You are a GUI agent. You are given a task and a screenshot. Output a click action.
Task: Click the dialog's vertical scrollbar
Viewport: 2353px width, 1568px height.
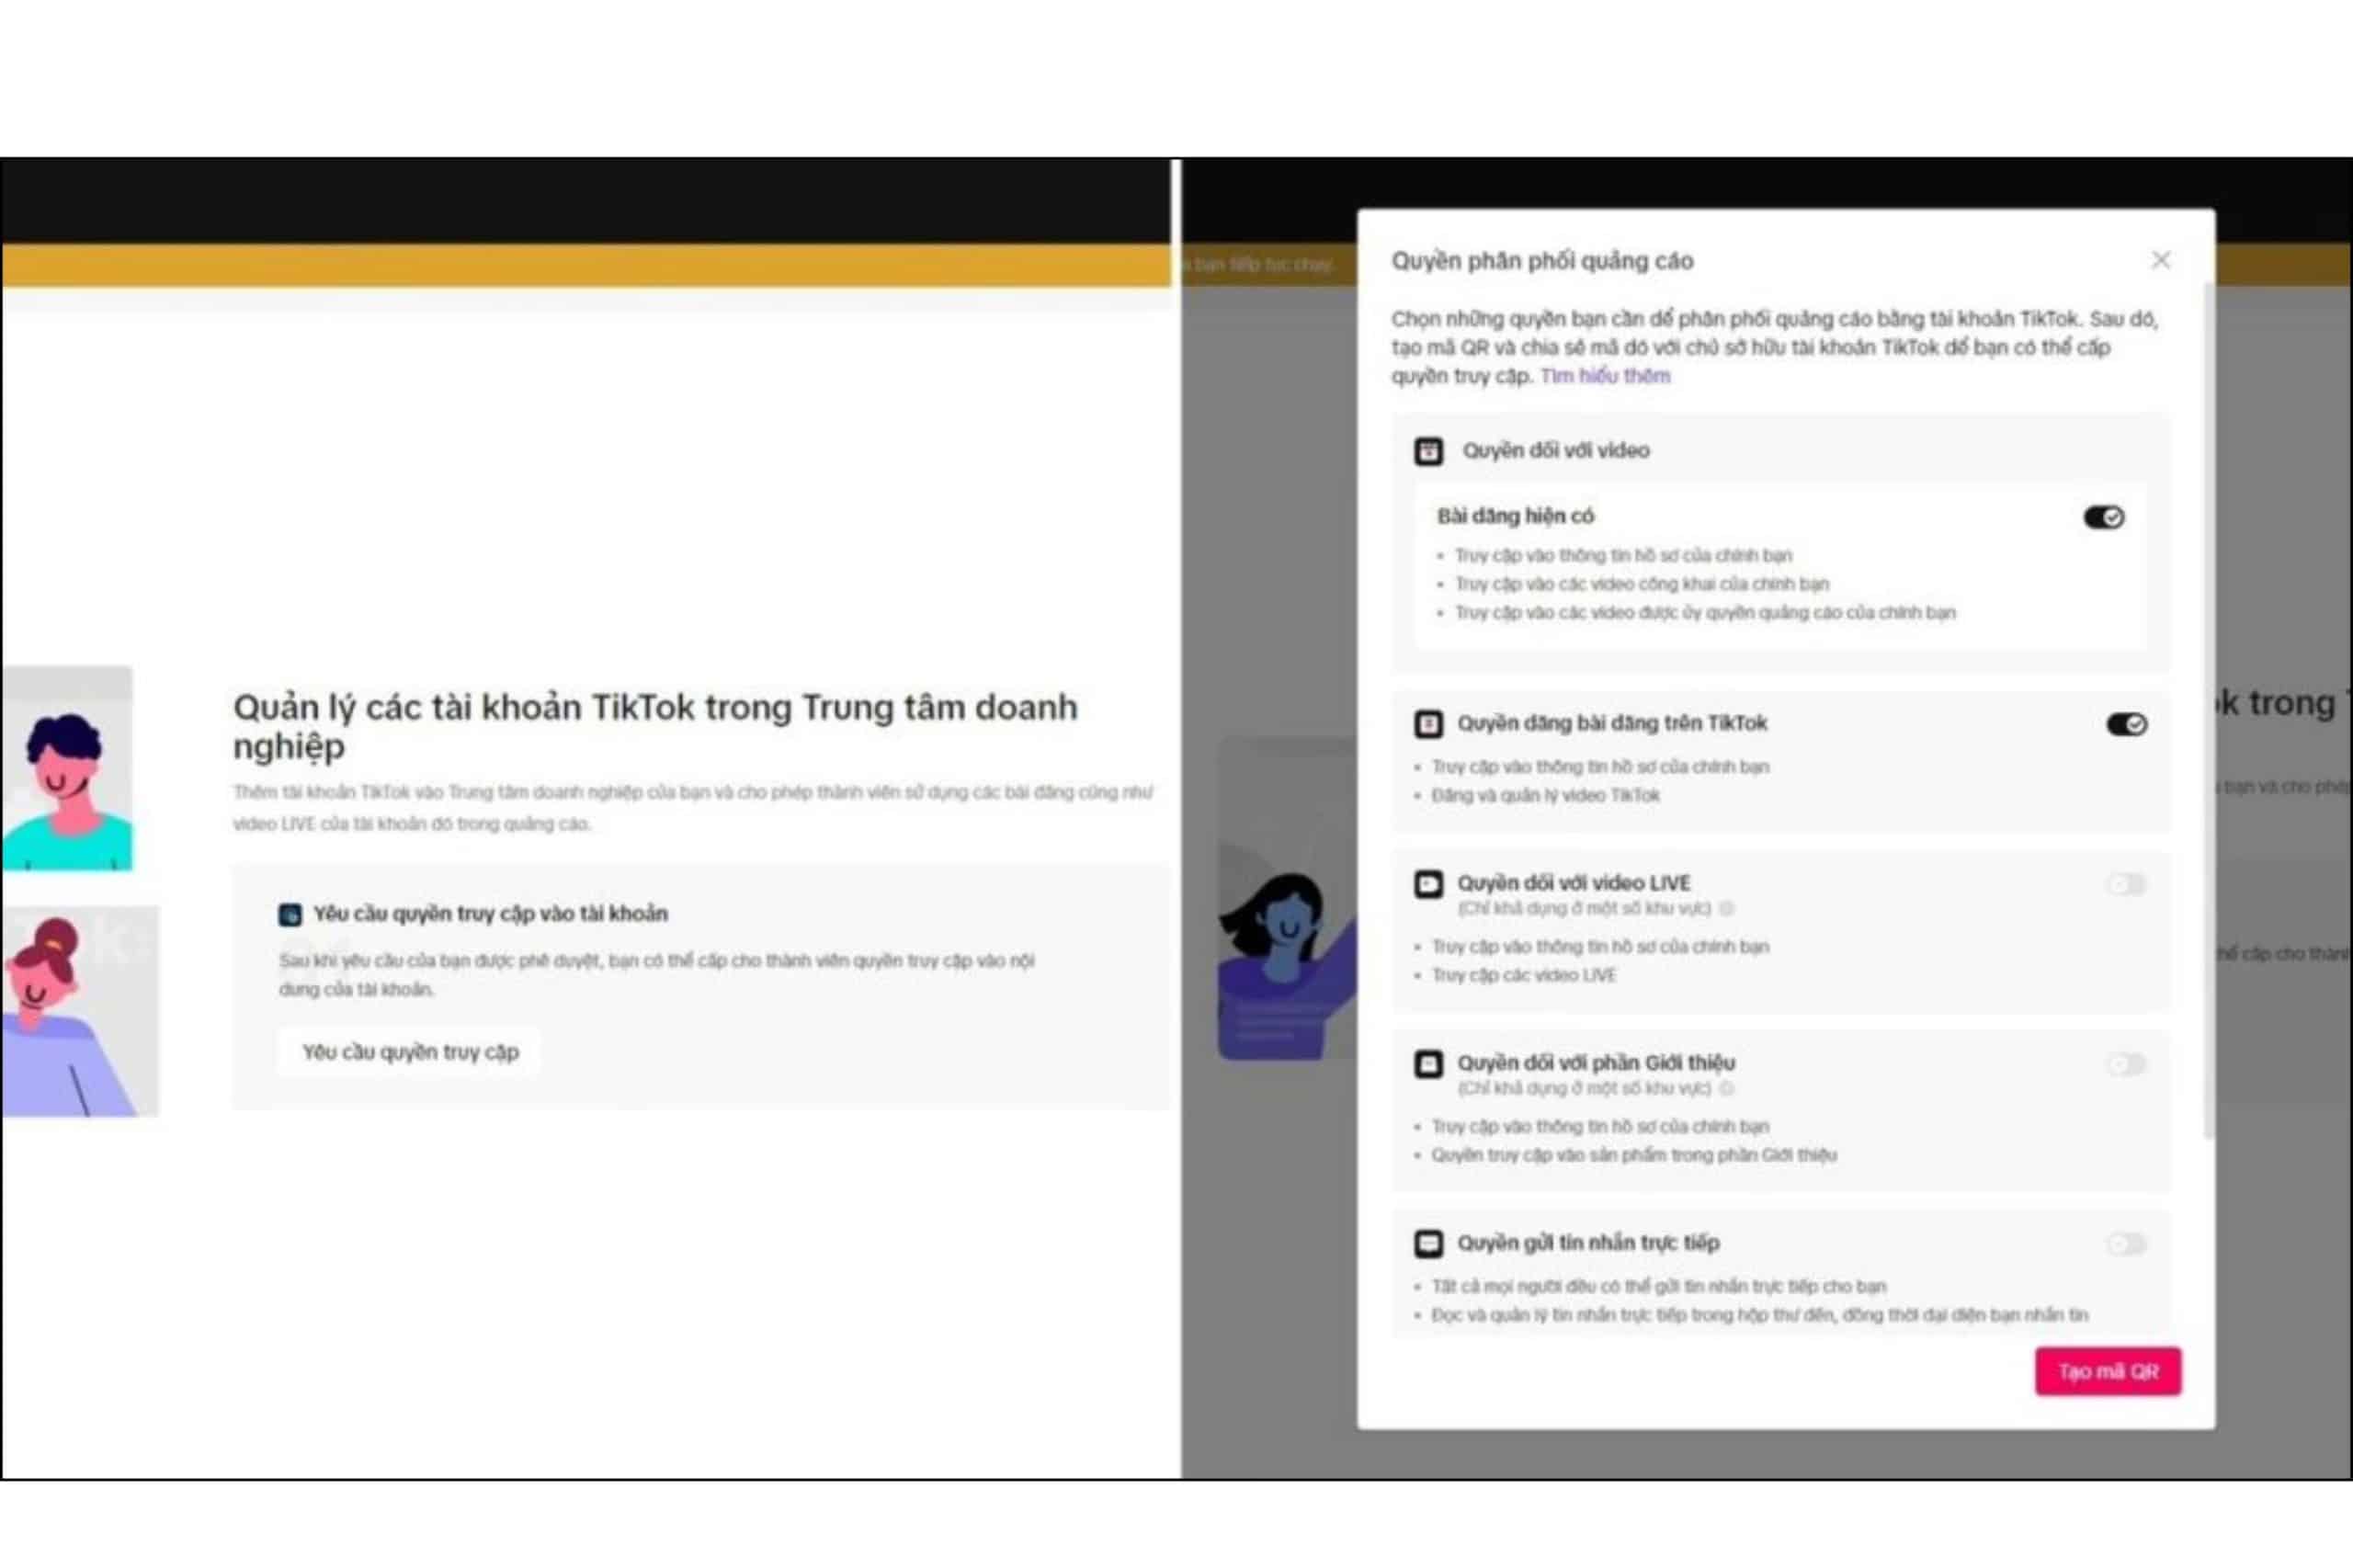point(2208,710)
